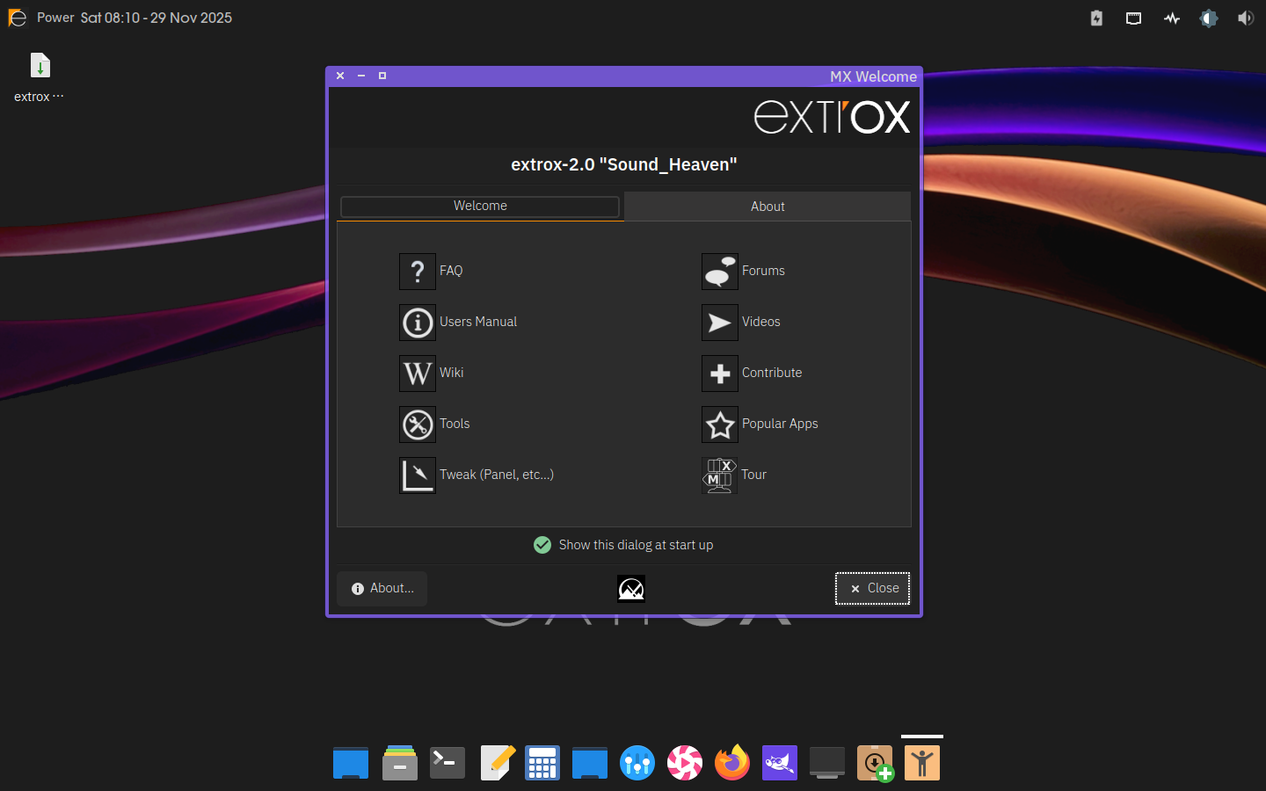Open the volume control in system tray
This screenshot has width=1266, height=791.
1246,18
